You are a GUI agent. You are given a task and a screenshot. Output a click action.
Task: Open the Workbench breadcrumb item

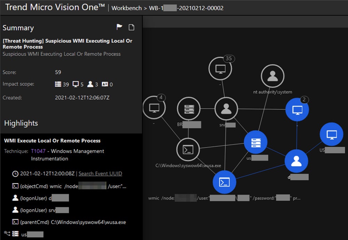(x=126, y=8)
